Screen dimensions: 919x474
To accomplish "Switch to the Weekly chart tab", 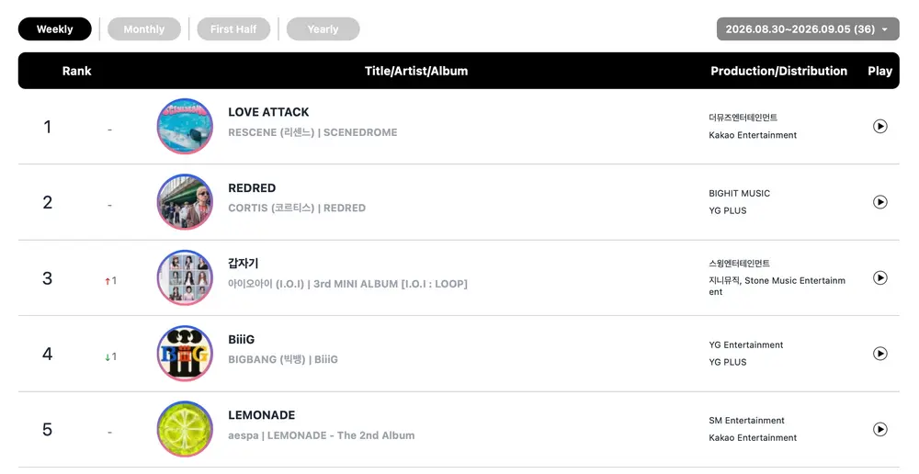I will tap(55, 29).
